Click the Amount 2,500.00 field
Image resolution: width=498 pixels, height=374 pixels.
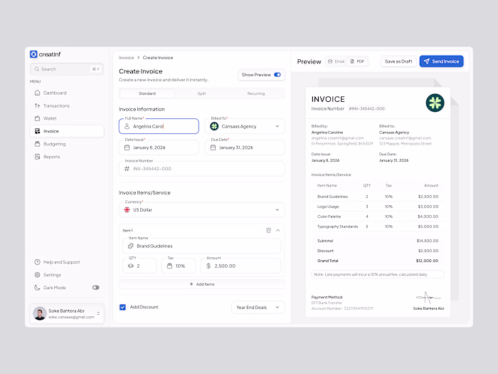tap(240, 266)
